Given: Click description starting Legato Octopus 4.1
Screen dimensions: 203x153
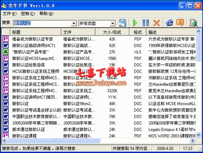Looking at the screenshot, I should pos(172,129).
